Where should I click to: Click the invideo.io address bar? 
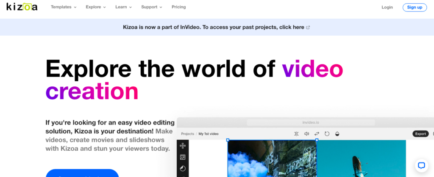311,122
